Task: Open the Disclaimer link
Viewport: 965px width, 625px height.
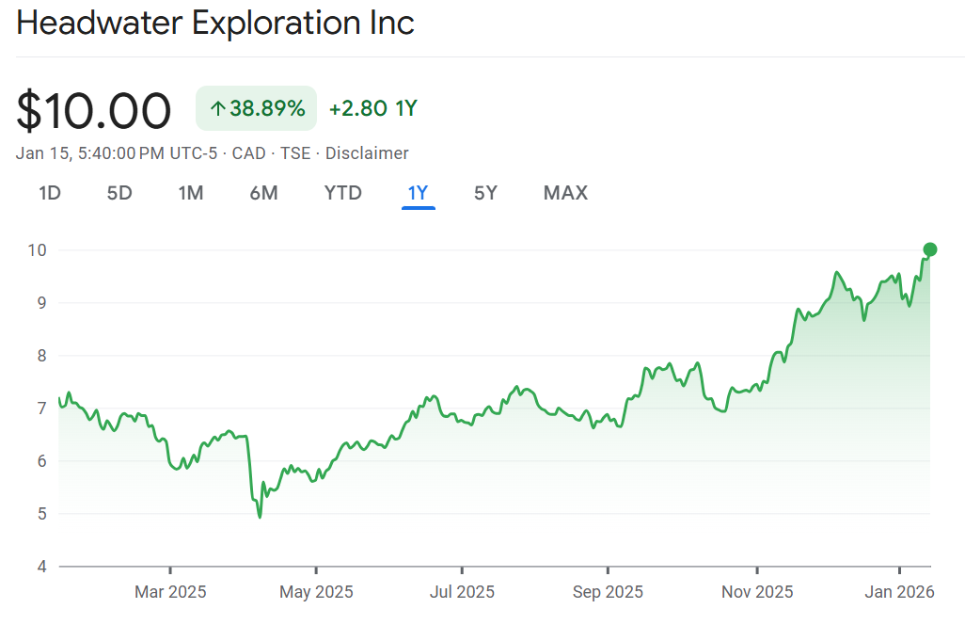Action: click(x=367, y=152)
